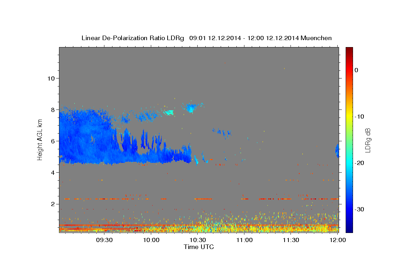Click the height tick label 6
Image resolution: width=419 pixels, height=279 pixels.
click(53, 141)
